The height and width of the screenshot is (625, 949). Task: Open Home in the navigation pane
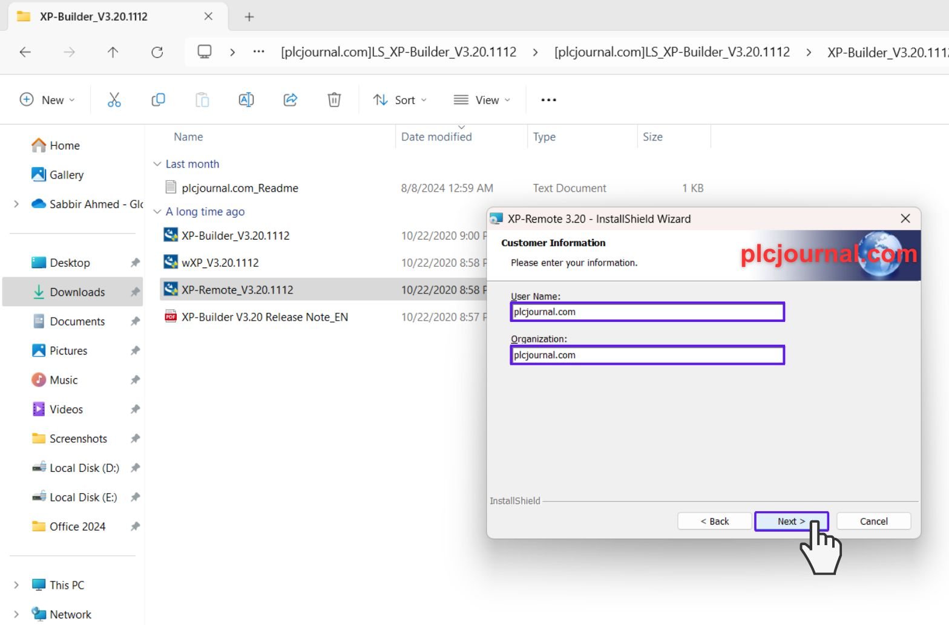65,145
